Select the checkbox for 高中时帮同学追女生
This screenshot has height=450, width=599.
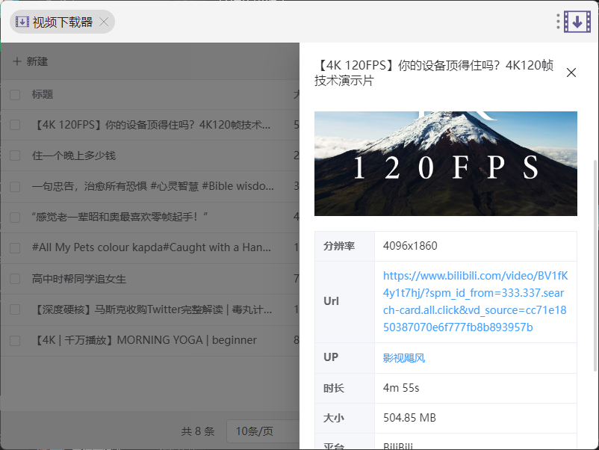coord(15,279)
